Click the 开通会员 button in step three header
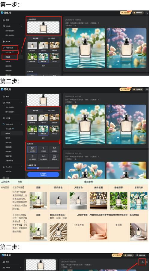This screenshot has width=150, height=271. pyautogui.click(x=117, y=255)
